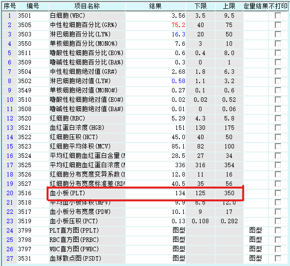Click the 编号 column header

coord(33,6)
